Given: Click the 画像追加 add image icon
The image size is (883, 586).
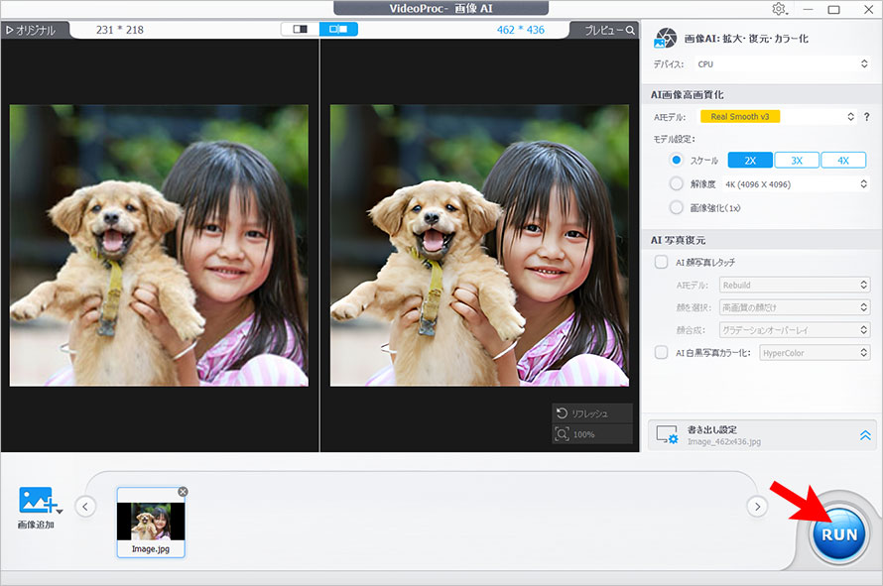Looking at the screenshot, I should (x=37, y=500).
